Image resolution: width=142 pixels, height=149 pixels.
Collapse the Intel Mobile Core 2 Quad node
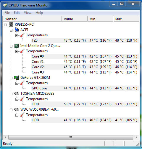[x=11, y=46]
